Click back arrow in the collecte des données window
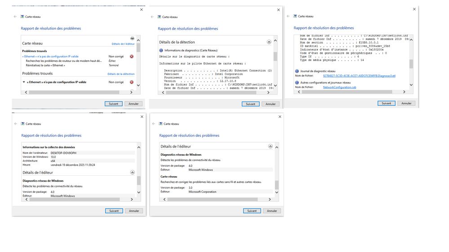The height and width of the screenshot is (252, 449). point(16,124)
